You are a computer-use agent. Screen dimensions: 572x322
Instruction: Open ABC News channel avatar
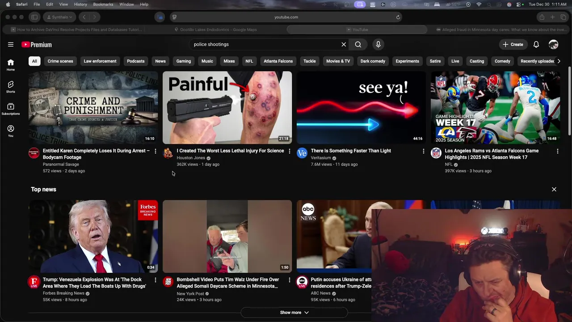[302, 282]
